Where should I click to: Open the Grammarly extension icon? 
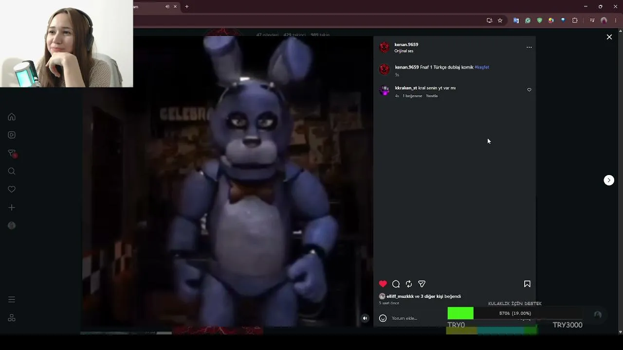tap(528, 20)
